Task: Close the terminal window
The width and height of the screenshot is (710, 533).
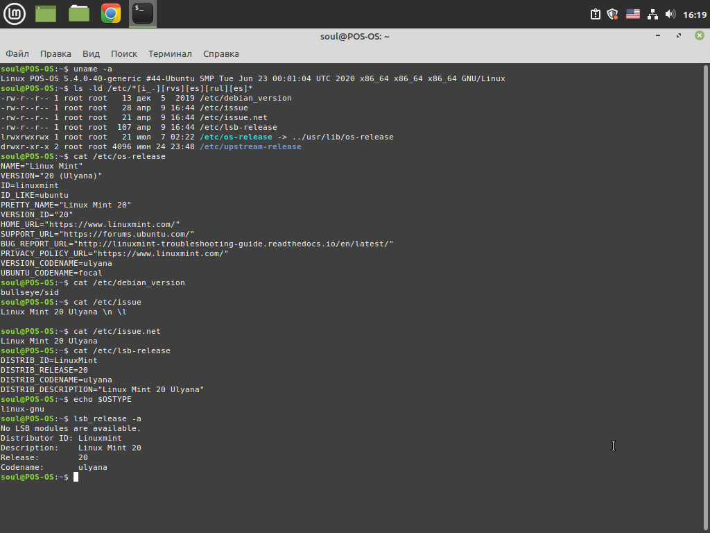Action: (x=700, y=35)
